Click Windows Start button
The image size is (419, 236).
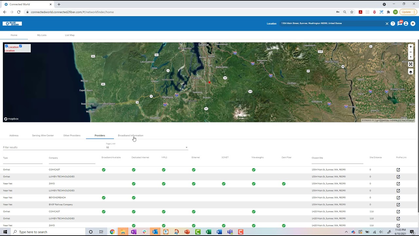coord(5,232)
